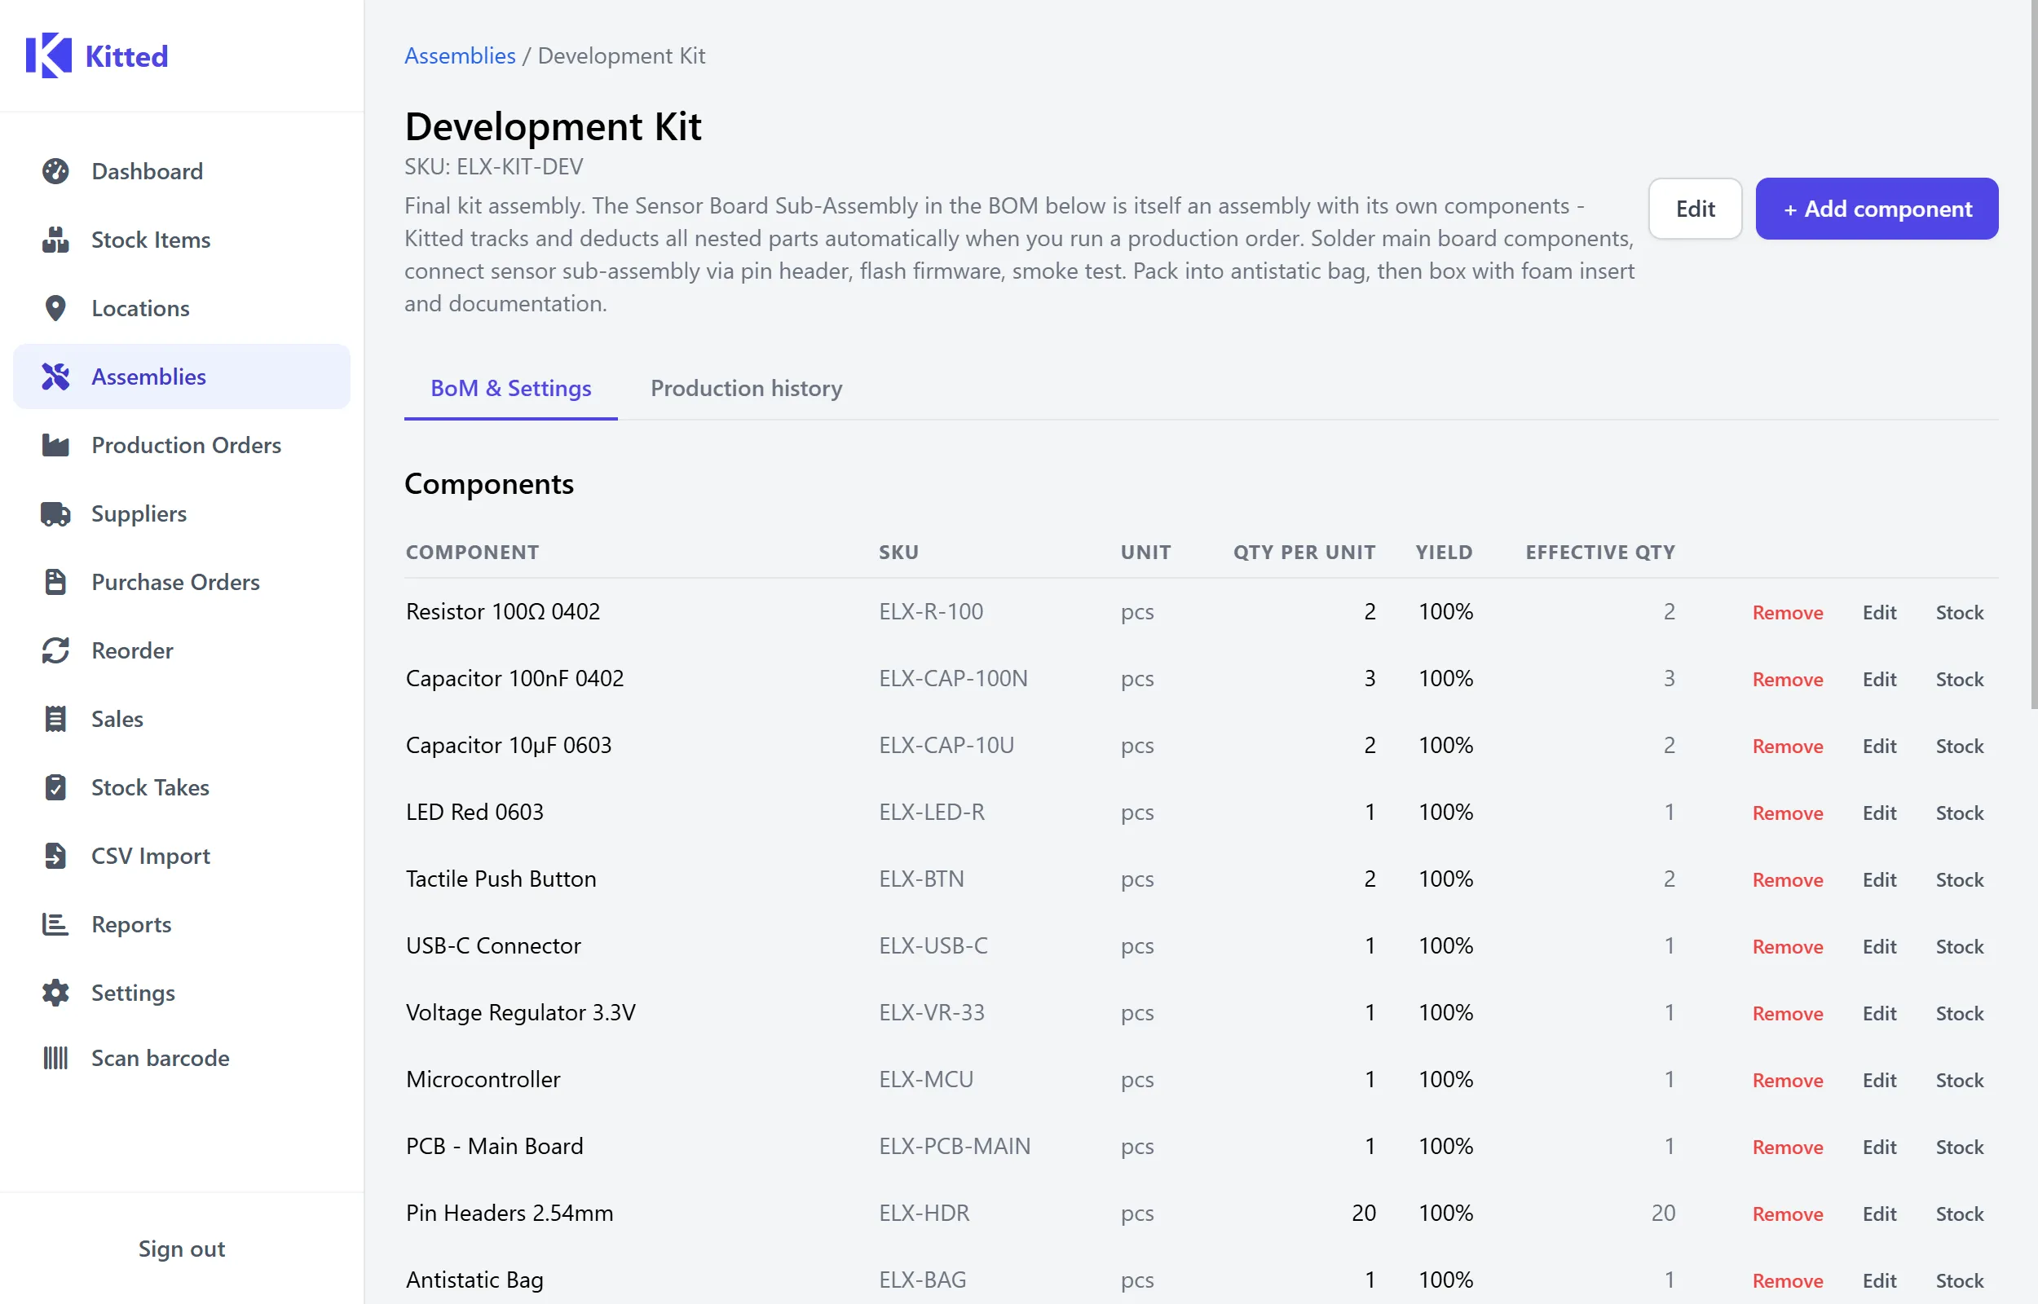
Task: Open Settings via the gear icon
Action: (x=56, y=993)
